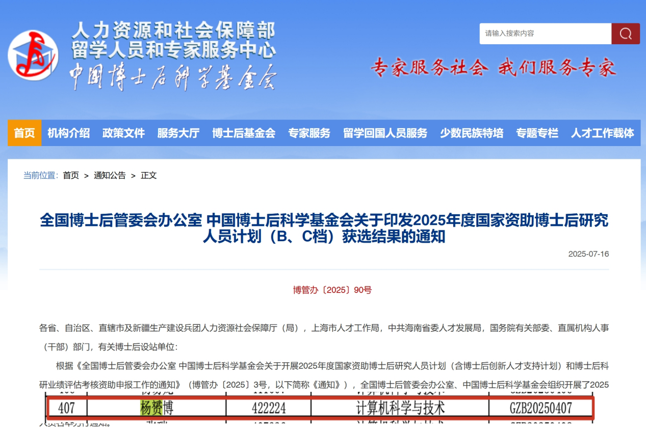Focus the 请输入搜索内容 search field

pos(546,34)
